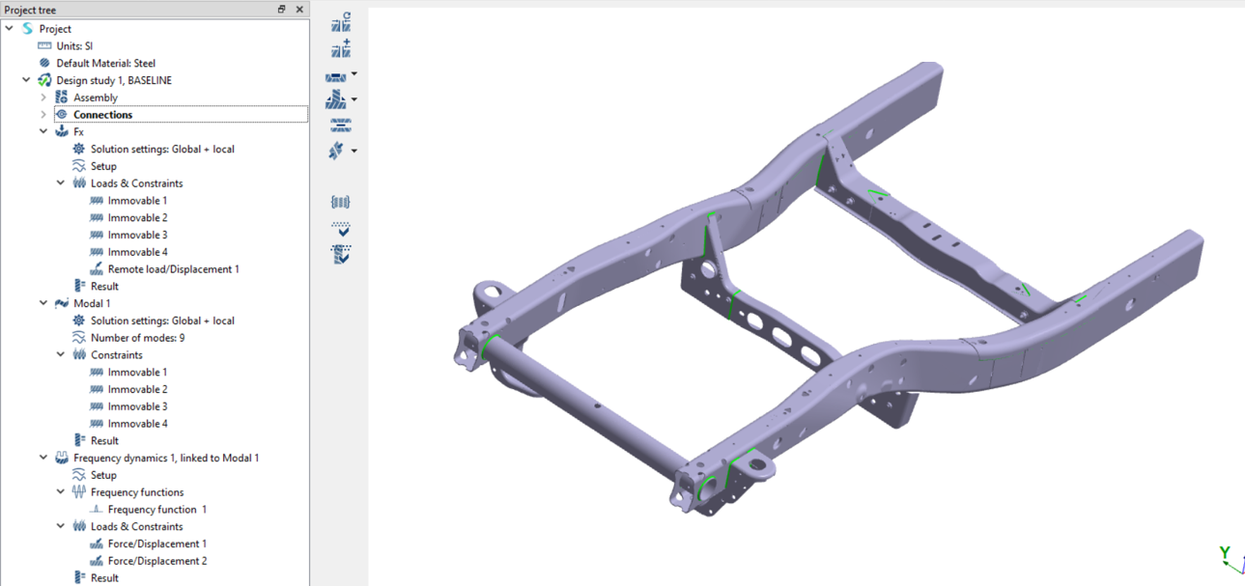Viewport: 1245px width, 586px height.
Task: Select Setup under Frequency dynamics 1
Action: click(103, 475)
